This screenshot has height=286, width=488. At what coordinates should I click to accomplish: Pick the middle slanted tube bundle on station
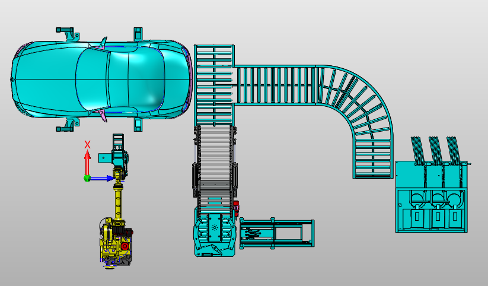click(436, 151)
